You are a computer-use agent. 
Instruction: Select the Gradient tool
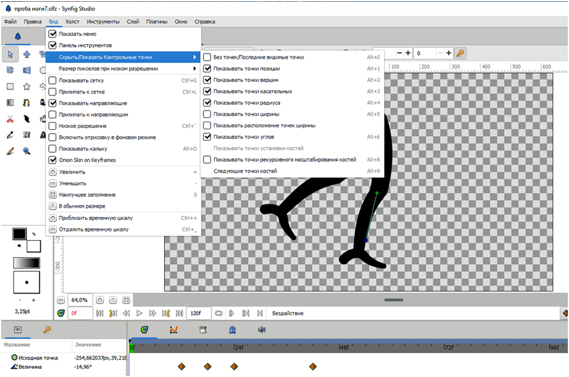point(10,103)
